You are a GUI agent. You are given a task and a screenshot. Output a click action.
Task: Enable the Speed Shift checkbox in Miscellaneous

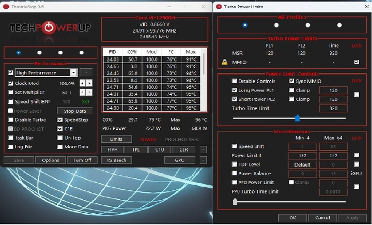[234, 146]
